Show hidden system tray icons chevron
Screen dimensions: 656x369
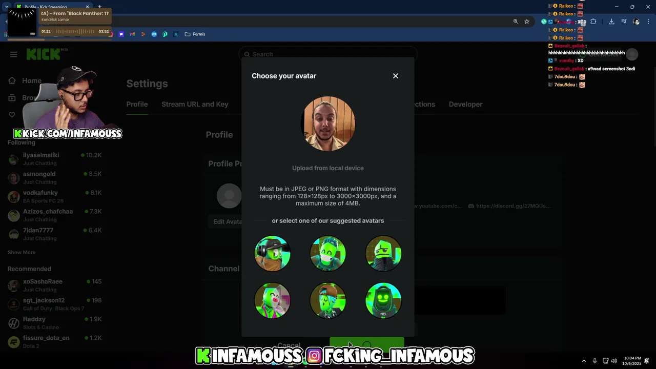click(584, 361)
